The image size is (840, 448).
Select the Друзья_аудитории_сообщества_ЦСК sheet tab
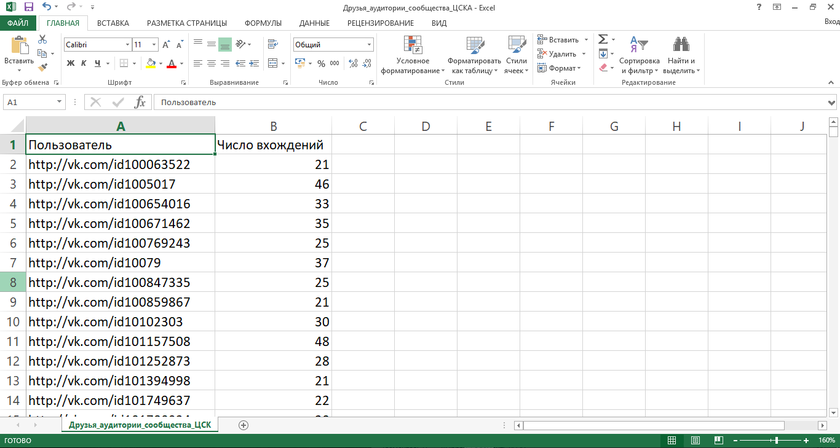(x=140, y=425)
